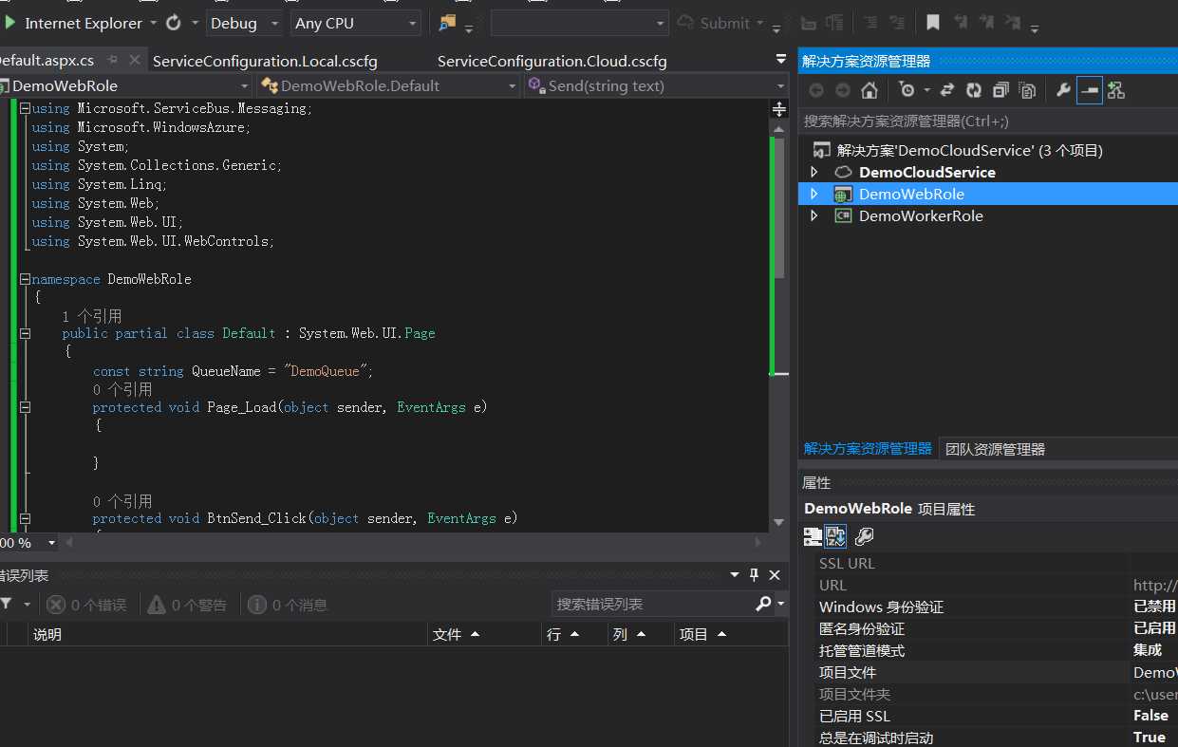Collapse the Page_Load method block
This screenshot has width=1178, height=747.
pyautogui.click(x=25, y=407)
